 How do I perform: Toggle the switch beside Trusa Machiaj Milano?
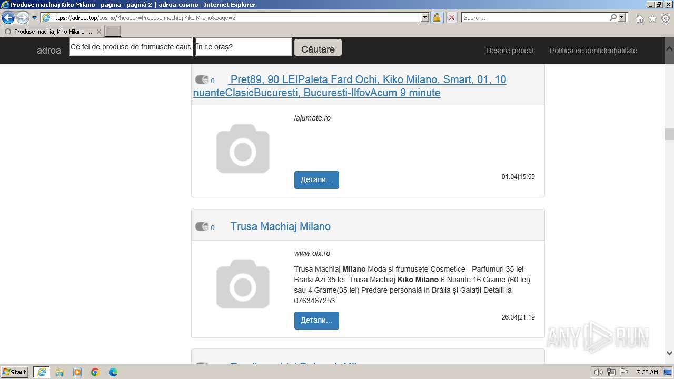click(x=202, y=226)
